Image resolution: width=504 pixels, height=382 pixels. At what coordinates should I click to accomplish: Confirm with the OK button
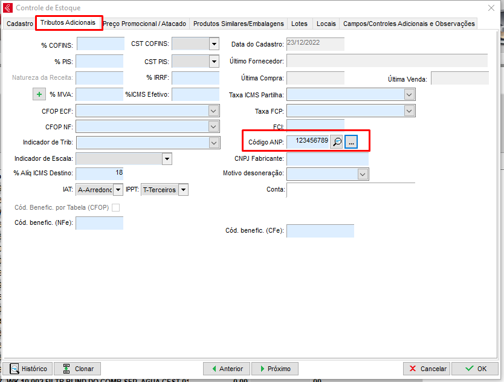(475, 369)
